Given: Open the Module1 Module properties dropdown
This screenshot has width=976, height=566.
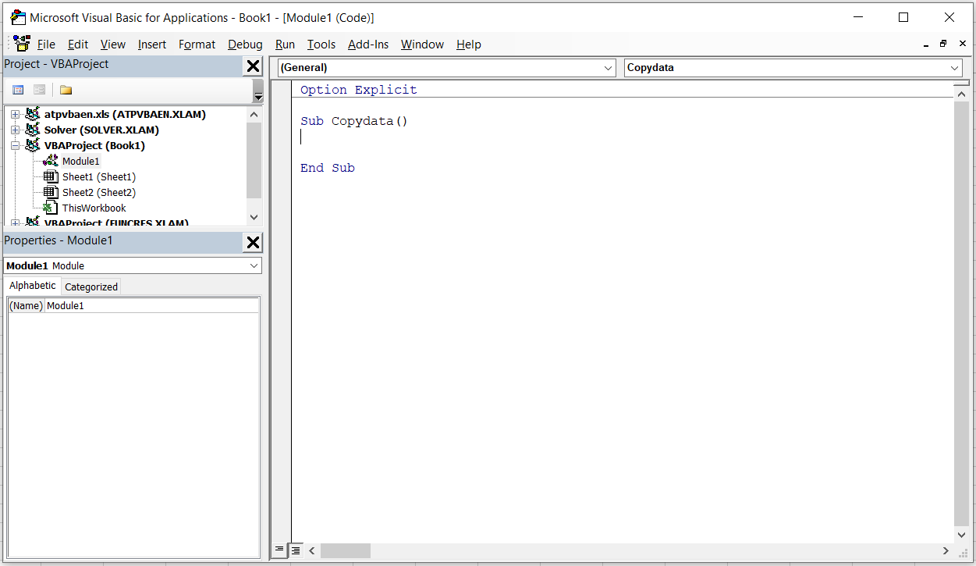Looking at the screenshot, I should [254, 265].
